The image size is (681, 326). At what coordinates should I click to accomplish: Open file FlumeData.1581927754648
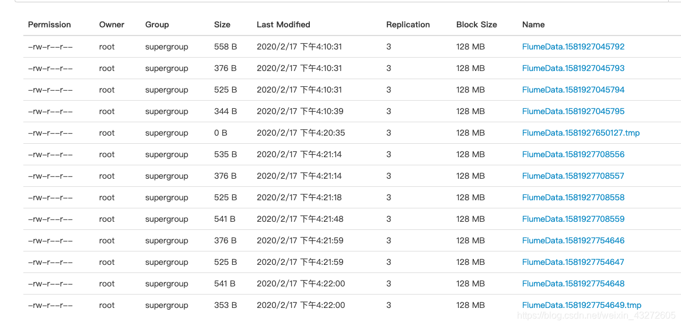573,284
